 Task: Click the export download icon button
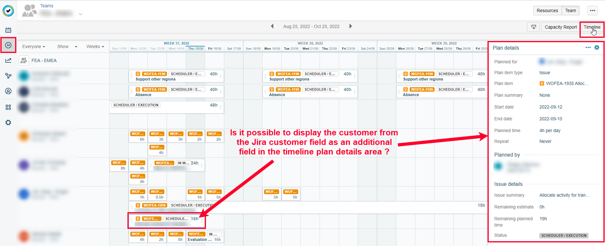(x=533, y=27)
